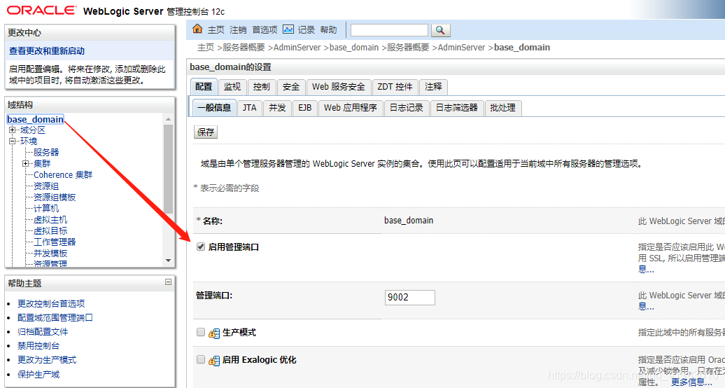
Task: Click the Home house icon
Action: pos(197,29)
